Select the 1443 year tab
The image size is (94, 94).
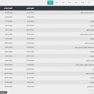point(50,3)
